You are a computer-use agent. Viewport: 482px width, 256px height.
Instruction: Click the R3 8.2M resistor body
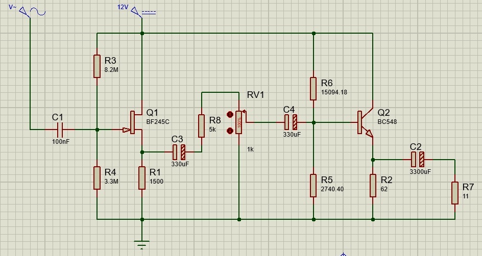[x=97, y=66]
